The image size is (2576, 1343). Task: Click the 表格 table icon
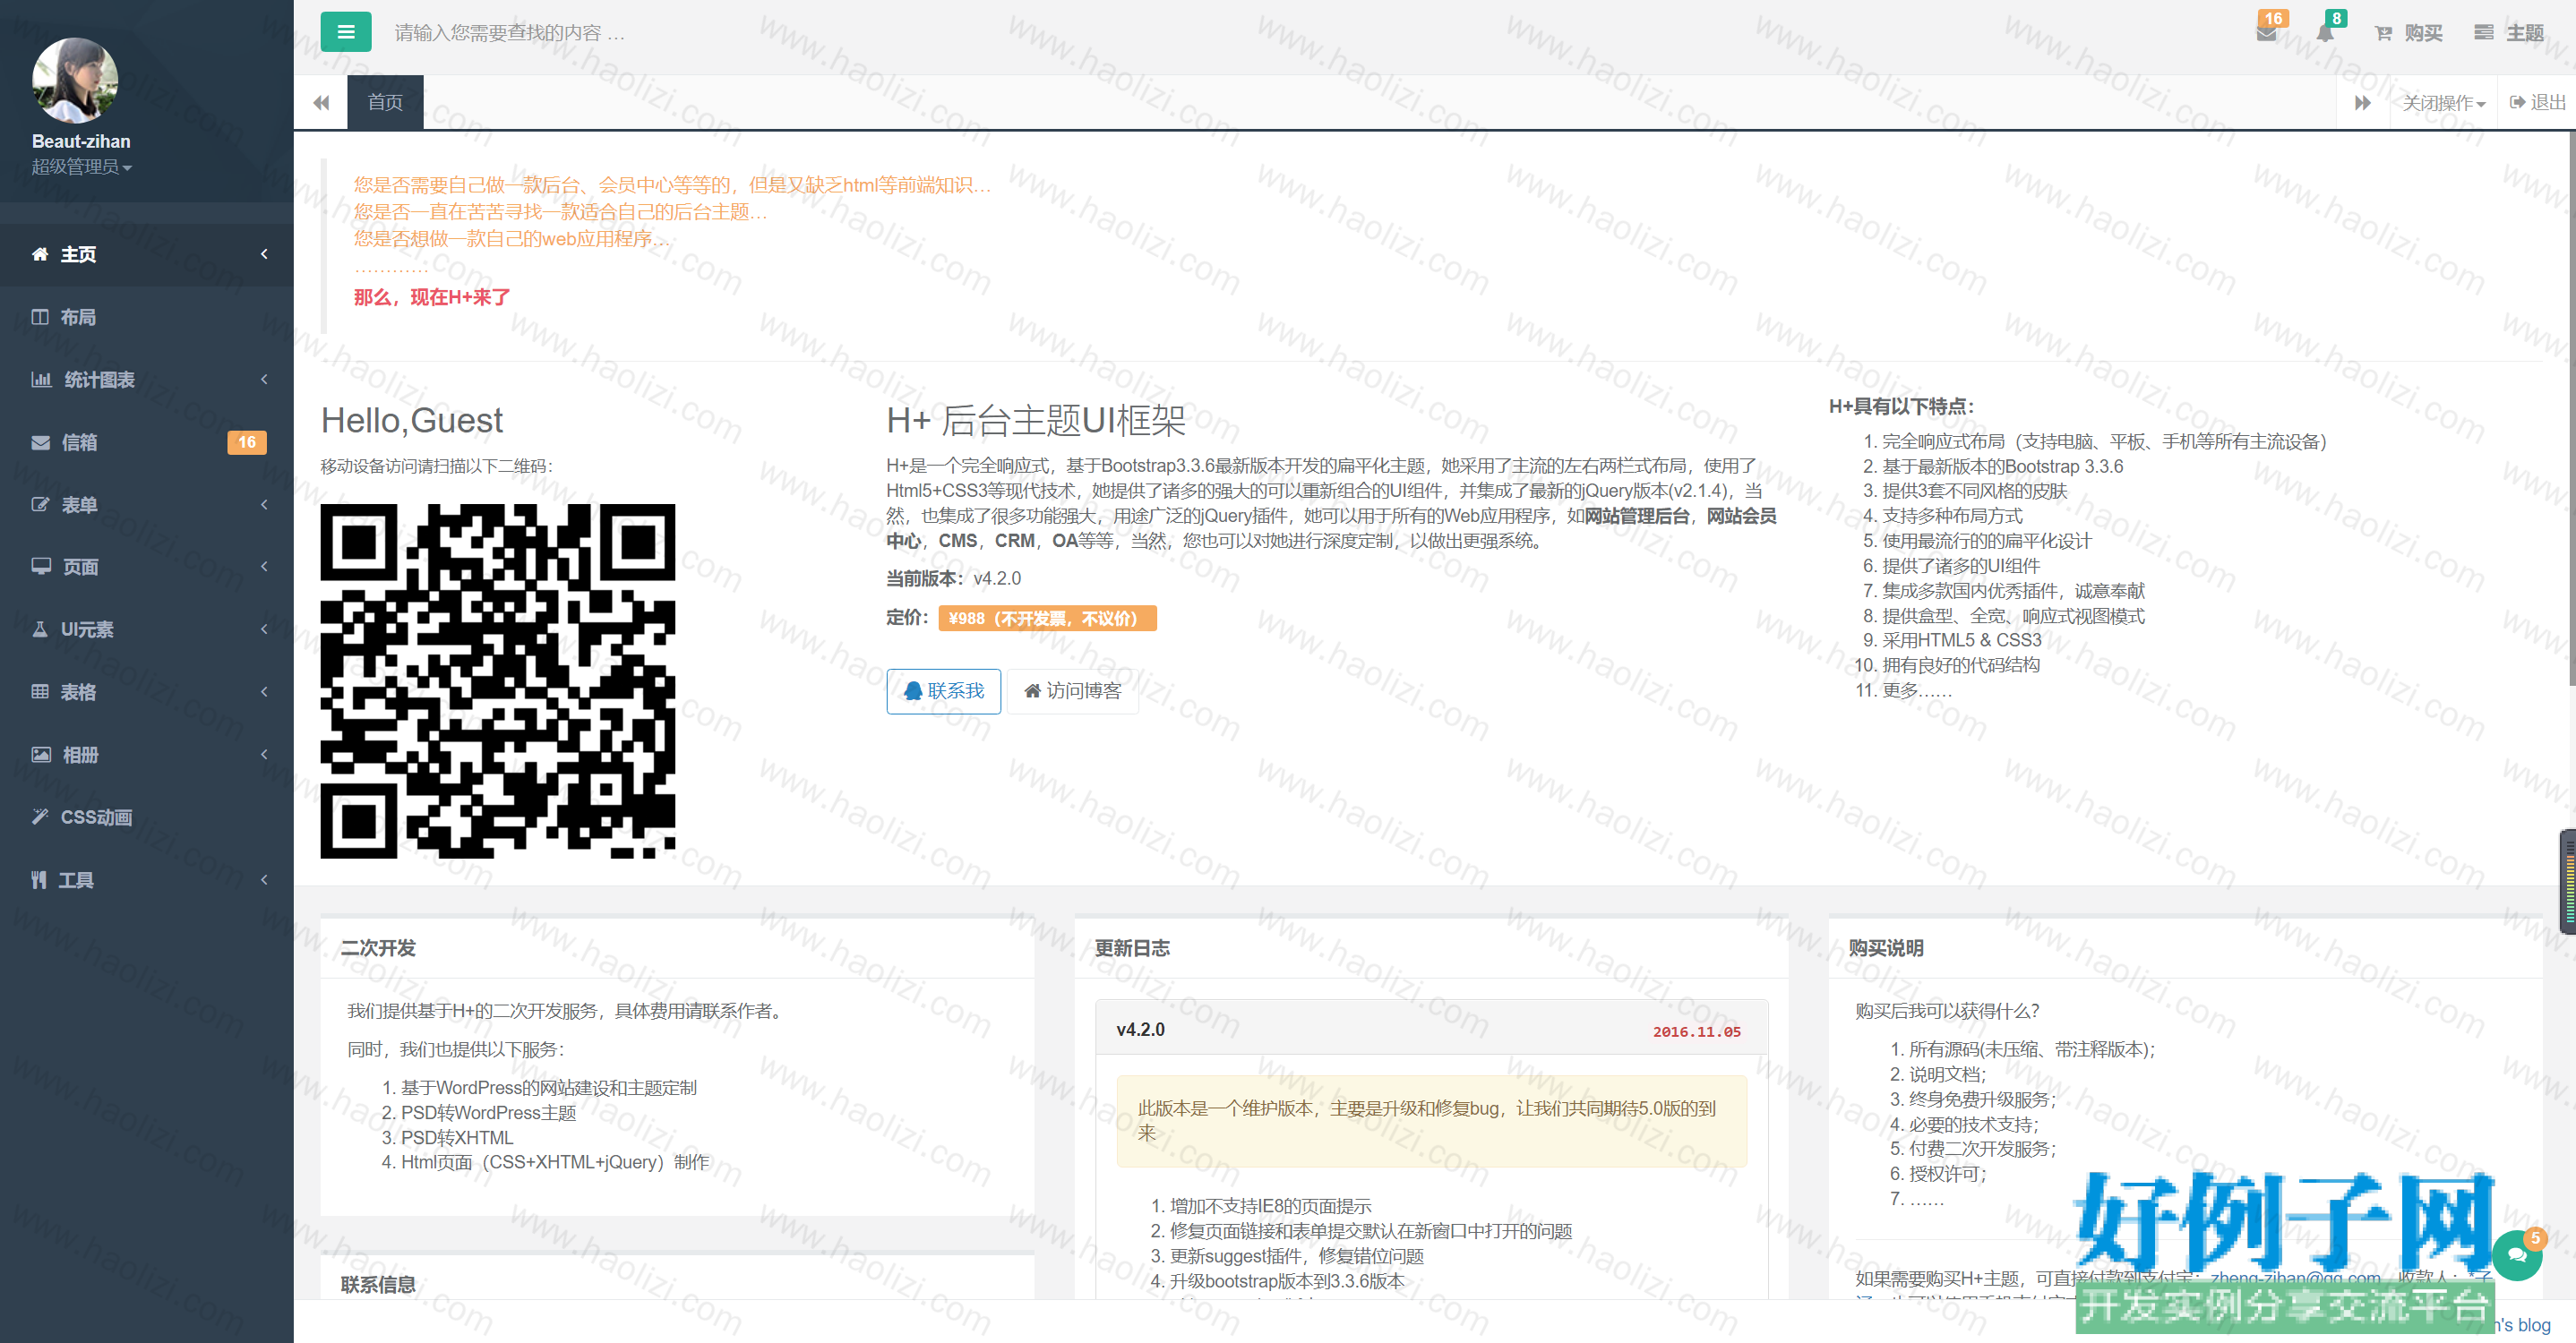(x=40, y=691)
